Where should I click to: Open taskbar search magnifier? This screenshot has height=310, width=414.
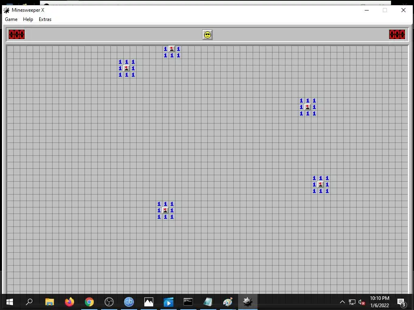pyautogui.click(x=29, y=302)
